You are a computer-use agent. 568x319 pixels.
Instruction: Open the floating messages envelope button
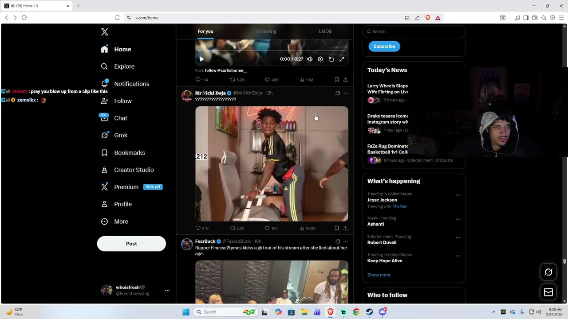coord(548,292)
